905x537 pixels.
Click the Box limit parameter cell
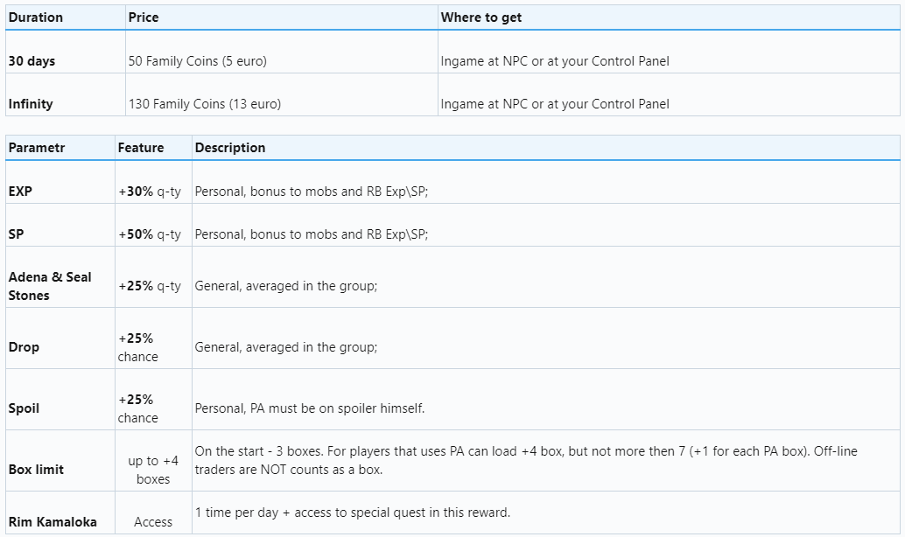point(36,470)
